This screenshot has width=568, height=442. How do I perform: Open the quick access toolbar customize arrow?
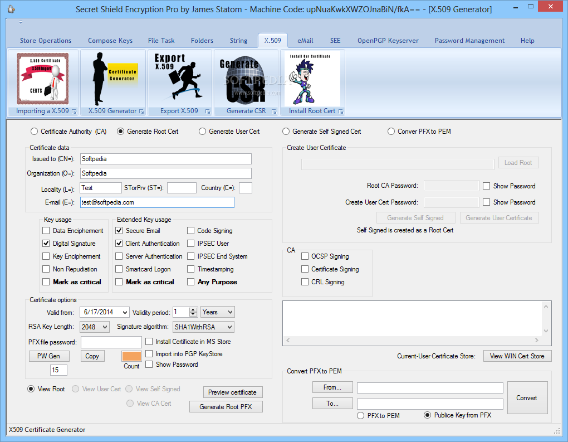coord(21,22)
